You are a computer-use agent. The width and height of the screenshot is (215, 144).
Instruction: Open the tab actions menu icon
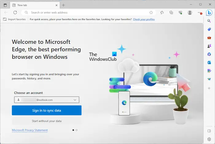[x=5, y=5]
